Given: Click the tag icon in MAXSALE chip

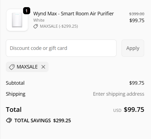Looking at the screenshot, I should coord(12,67).
